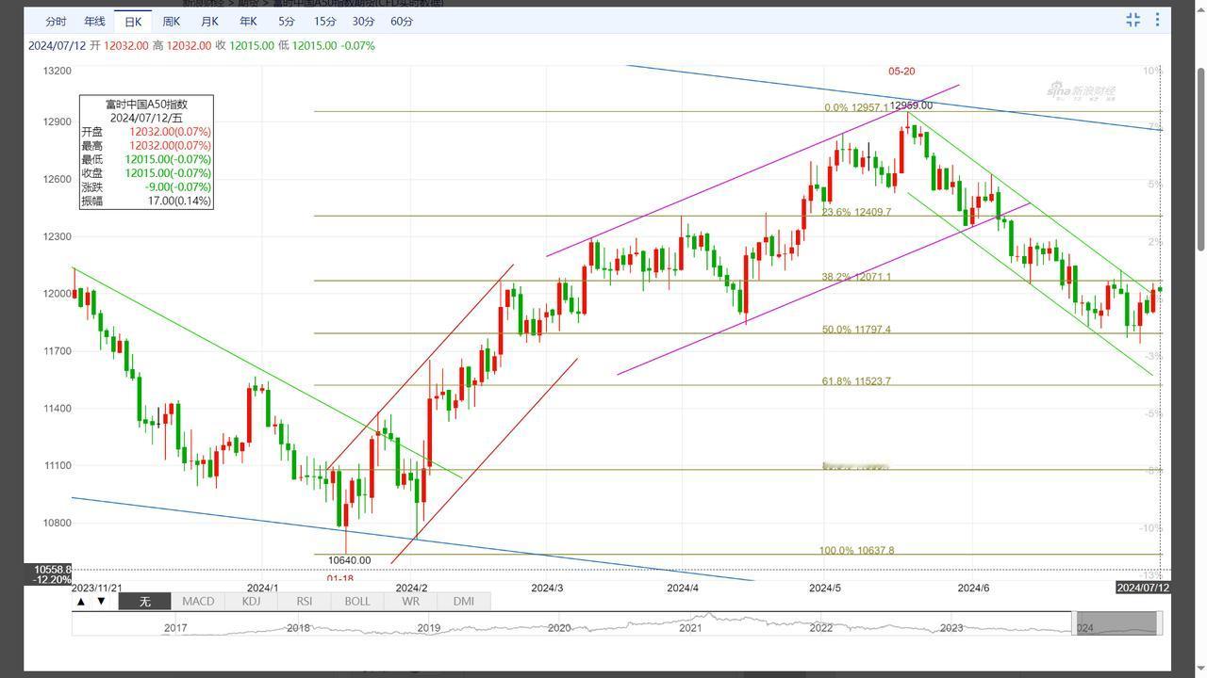Open the three-dot more options menu
This screenshot has height=678, width=1207.
1157,20
